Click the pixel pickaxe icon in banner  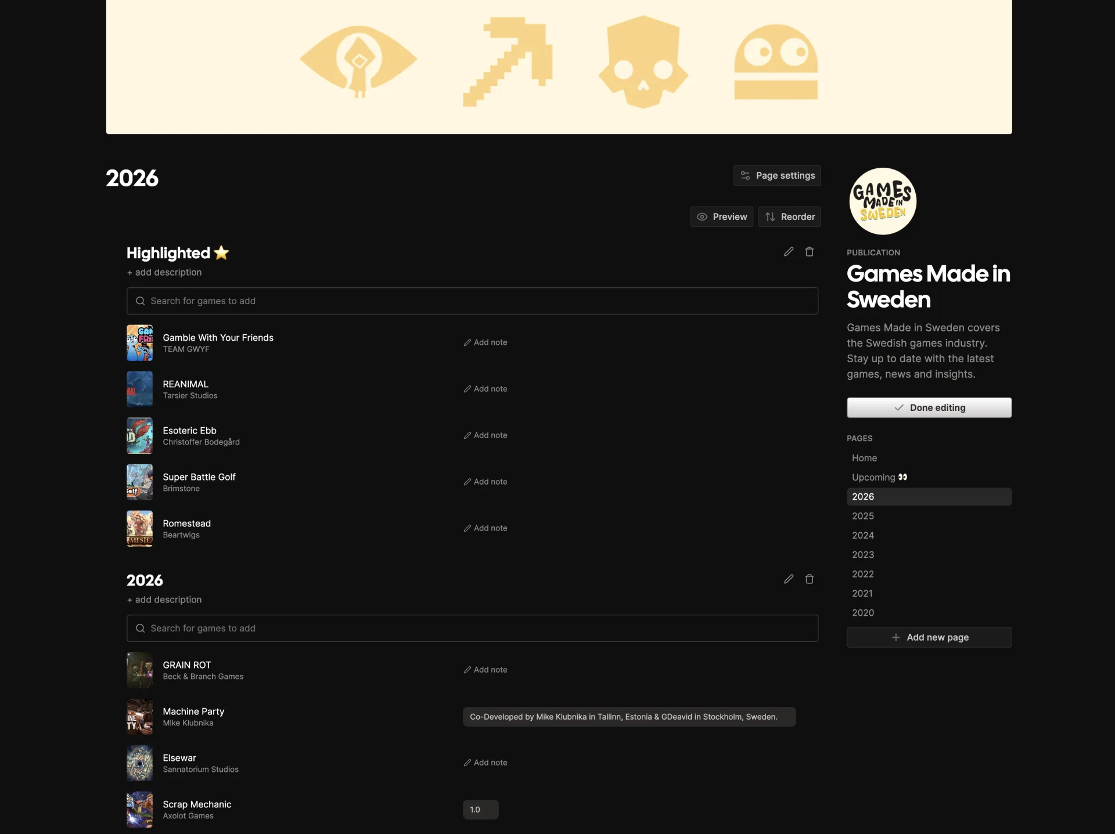[508, 62]
